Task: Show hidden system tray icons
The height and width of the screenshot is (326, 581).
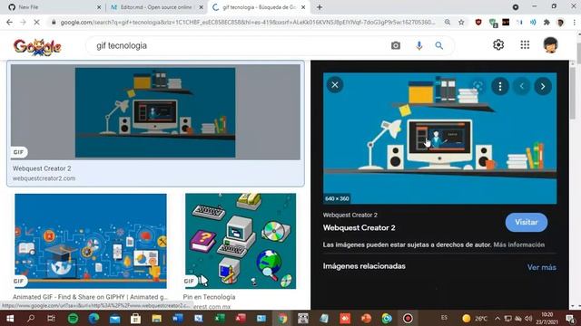Action: pyautogui.click(x=497, y=318)
